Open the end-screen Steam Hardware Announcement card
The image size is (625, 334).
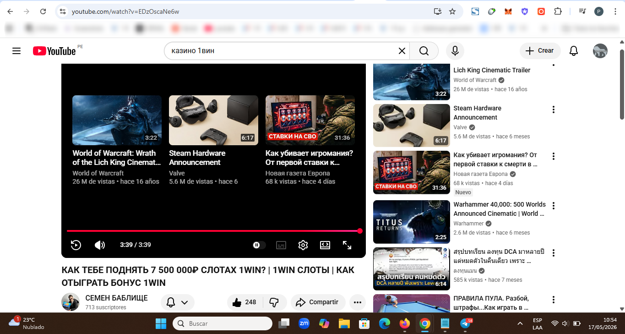click(x=213, y=140)
